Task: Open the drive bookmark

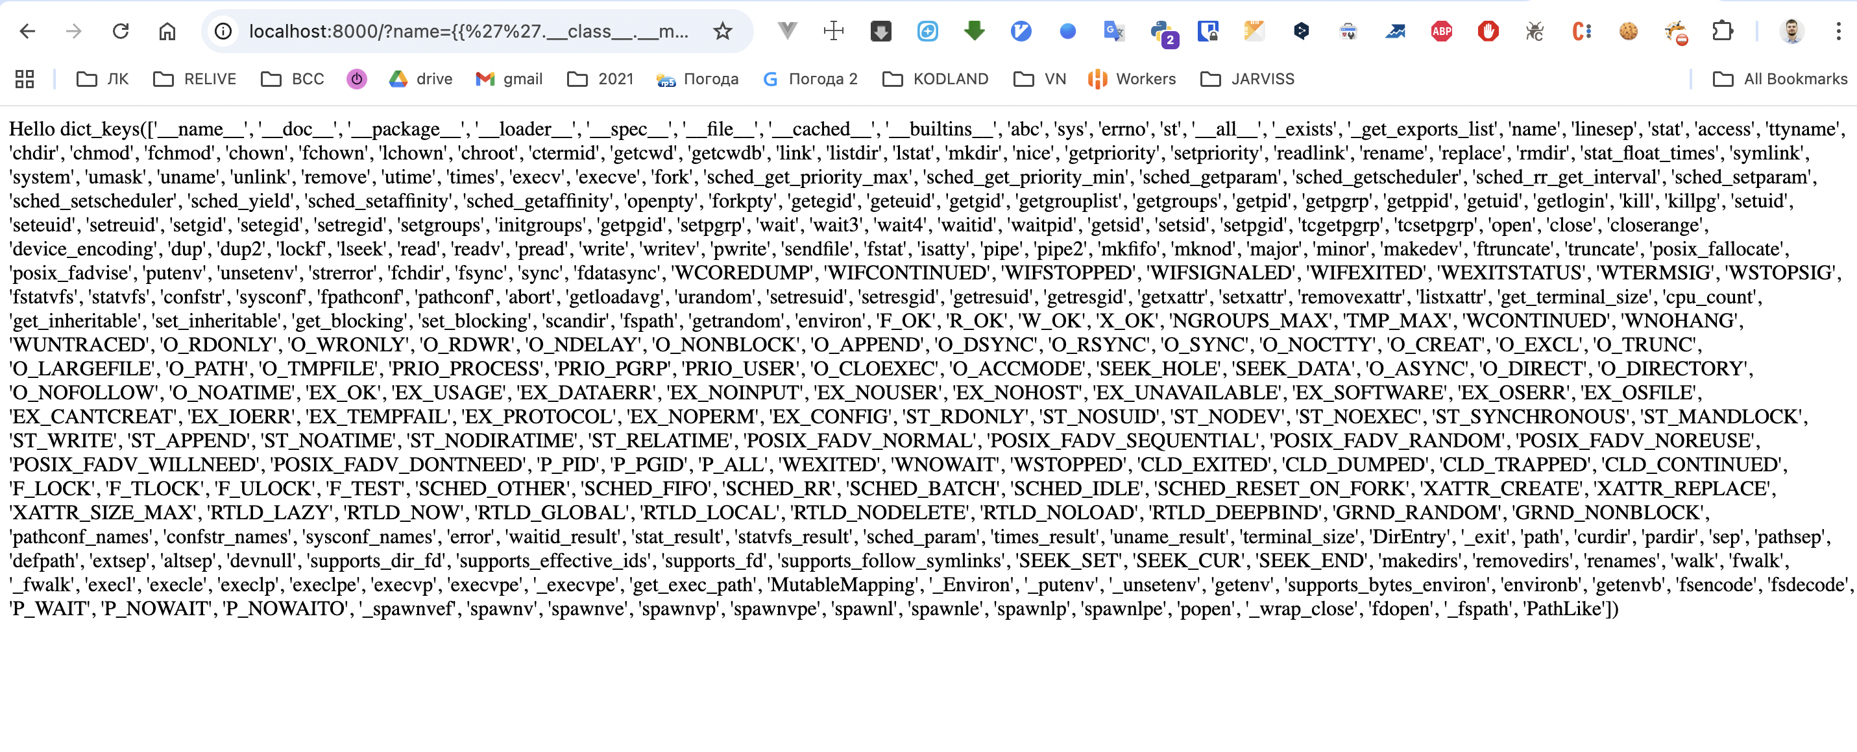Action: click(x=421, y=79)
